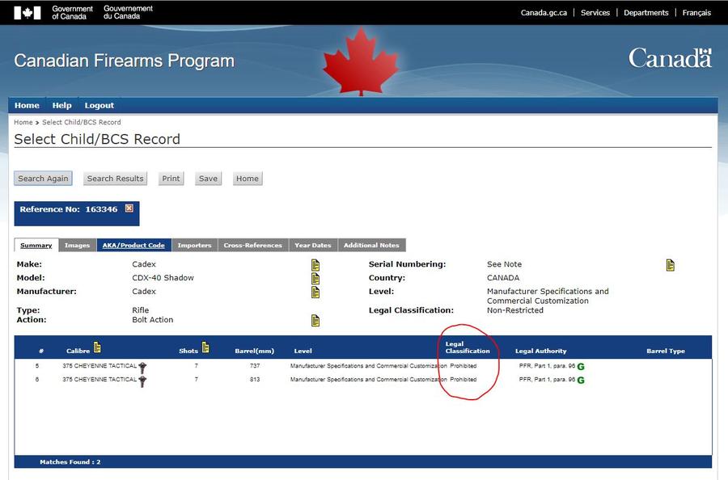Click the Home button beside the Save button

pos(248,179)
